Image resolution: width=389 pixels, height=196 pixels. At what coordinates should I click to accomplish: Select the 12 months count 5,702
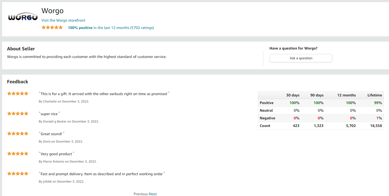coord(351,126)
